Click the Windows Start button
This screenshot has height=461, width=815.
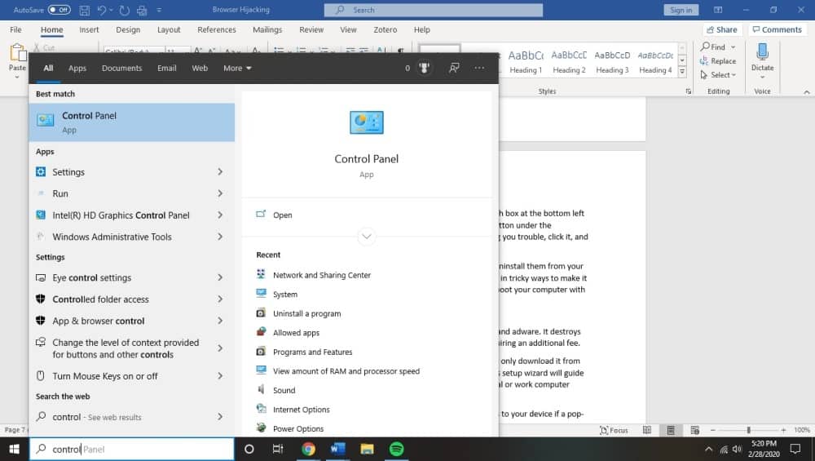point(15,449)
